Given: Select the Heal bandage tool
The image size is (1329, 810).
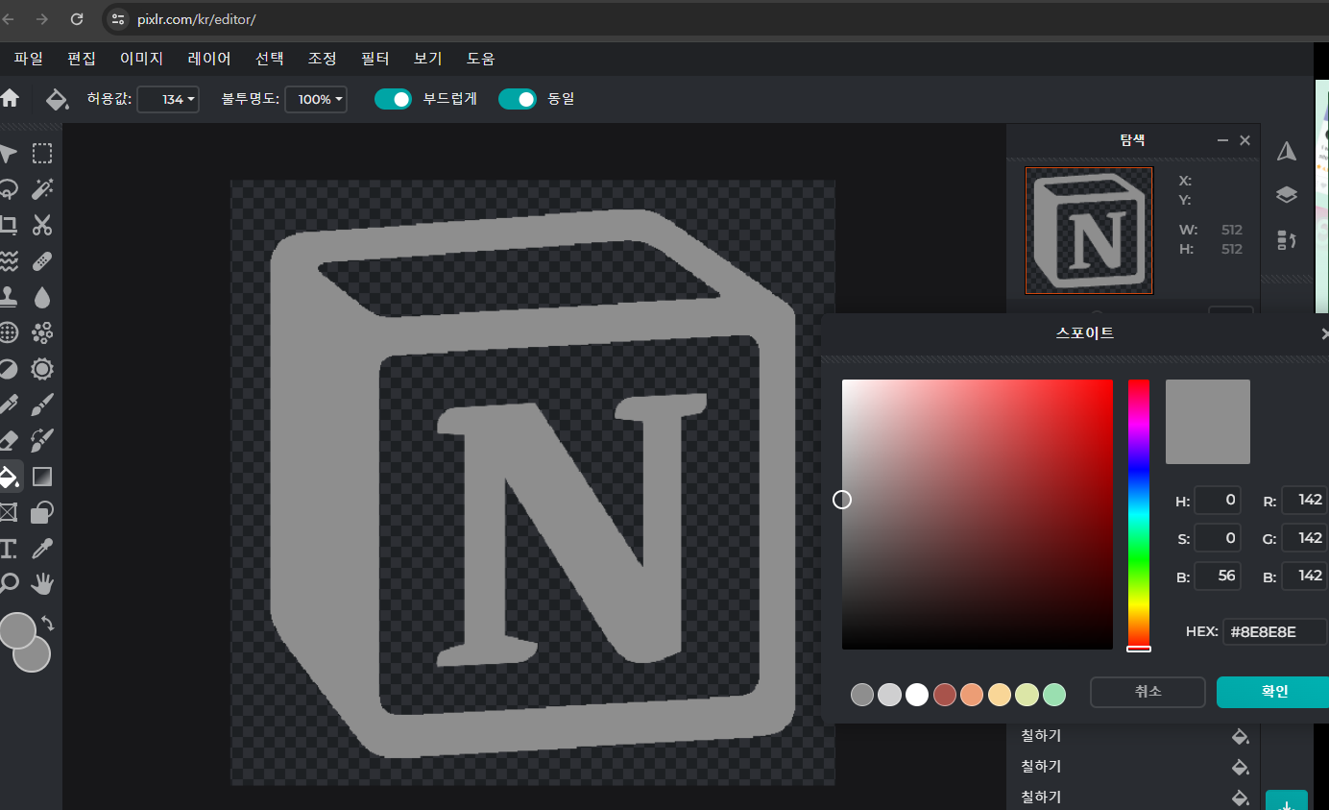Looking at the screenshot, I should pos(42,260).
